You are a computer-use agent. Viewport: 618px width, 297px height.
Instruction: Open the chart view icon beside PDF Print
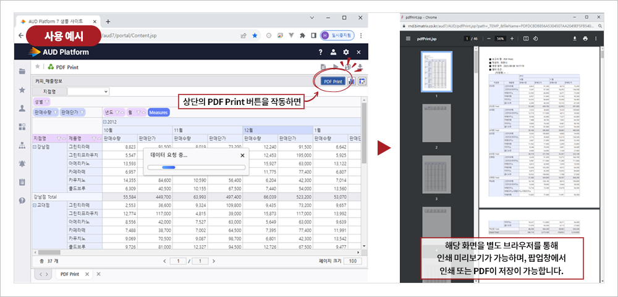pos(352,82)
